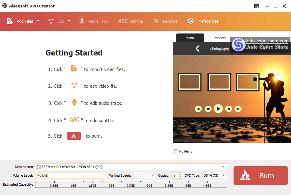Increase the Copies count stepper
Screen dimensions: 291x195
(180, 174)
